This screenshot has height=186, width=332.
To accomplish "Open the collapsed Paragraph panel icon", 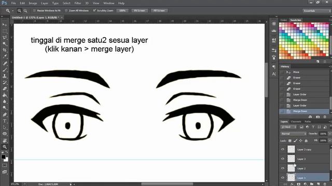I will tap(274, 67).
